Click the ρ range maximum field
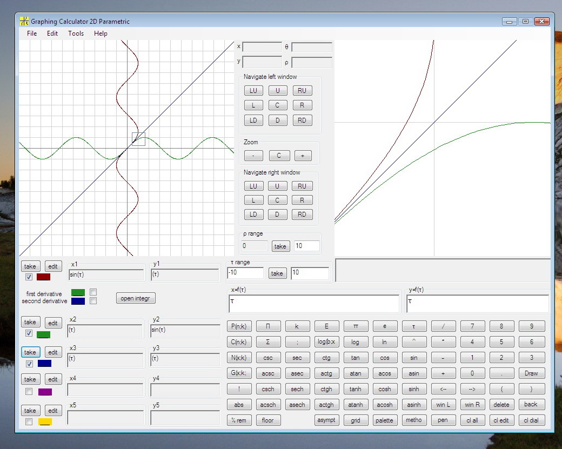 [x=307, y=246]
